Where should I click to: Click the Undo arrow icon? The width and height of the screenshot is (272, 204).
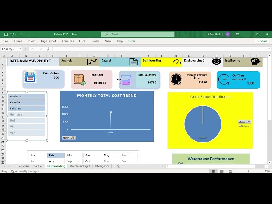[x=12, y=34]
